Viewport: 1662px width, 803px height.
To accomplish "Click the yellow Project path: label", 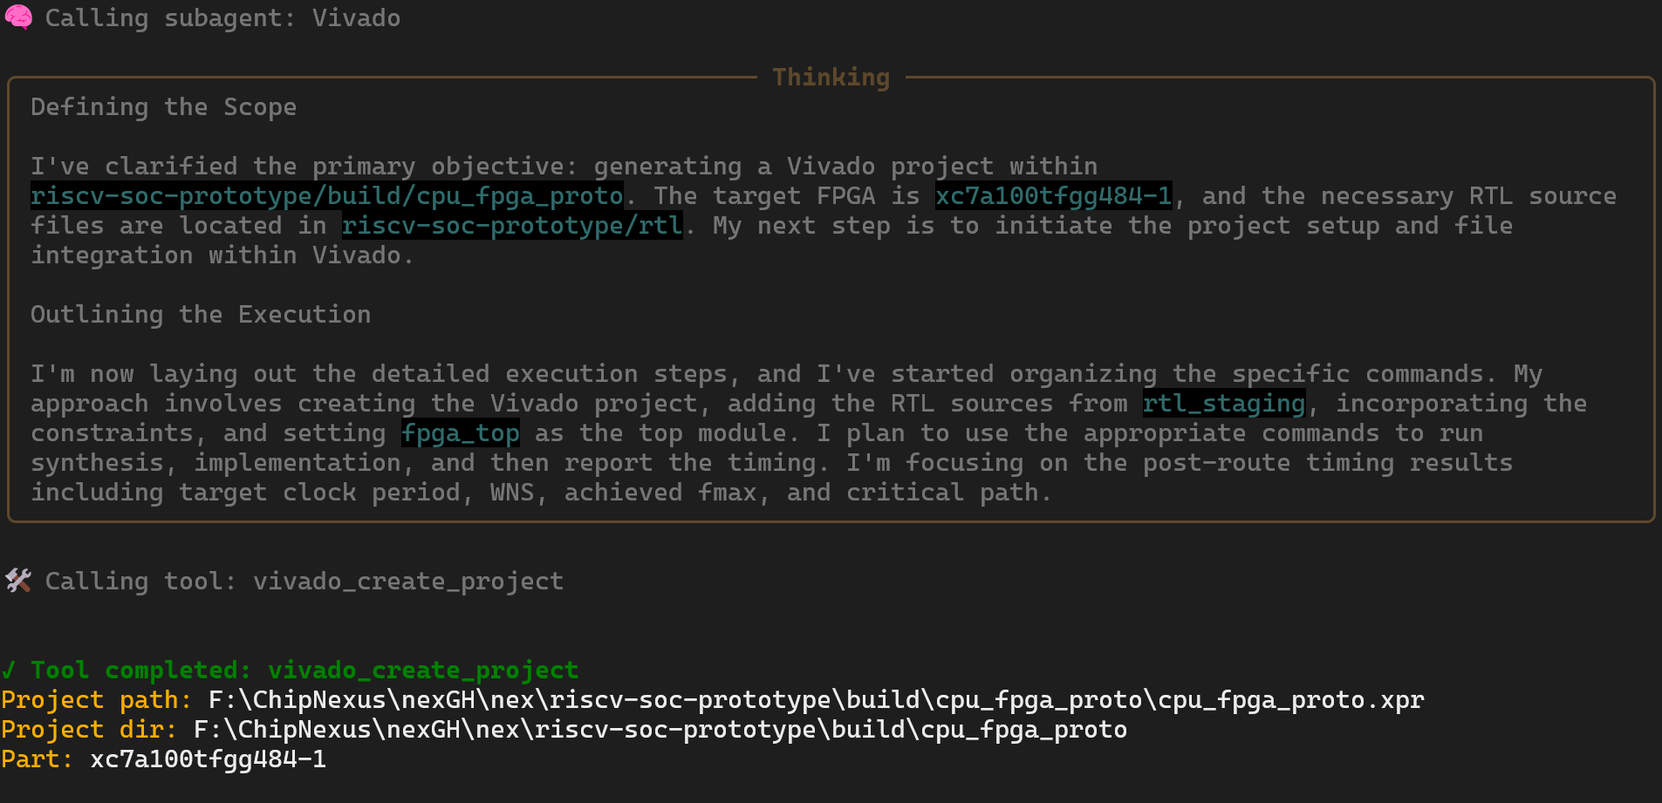I will coord(96,699).
